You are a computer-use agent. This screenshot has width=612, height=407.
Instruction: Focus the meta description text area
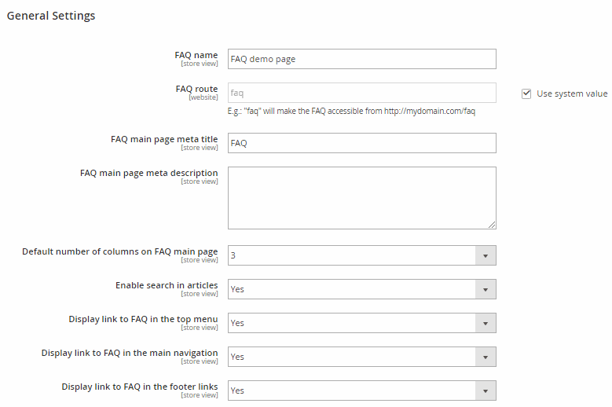[361, 197]
